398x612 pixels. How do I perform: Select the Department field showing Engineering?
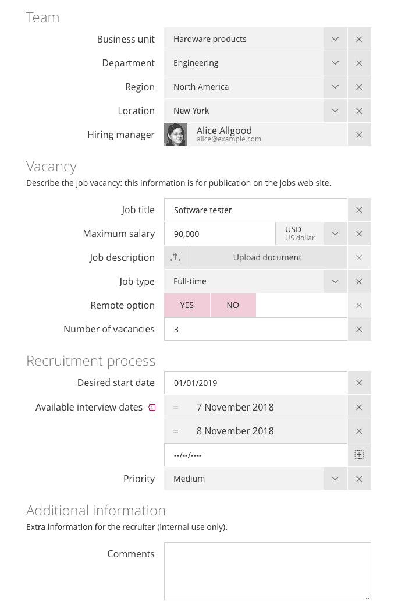244,63
